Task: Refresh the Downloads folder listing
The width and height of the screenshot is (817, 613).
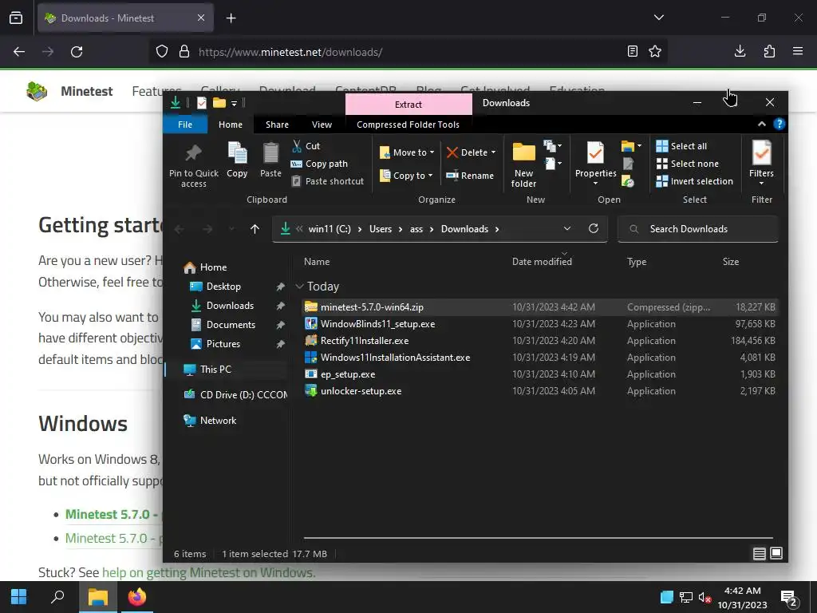Action: tap(594, 229)
